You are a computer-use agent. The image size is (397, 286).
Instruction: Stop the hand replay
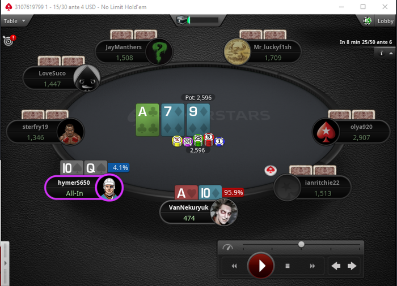point(288,266)
